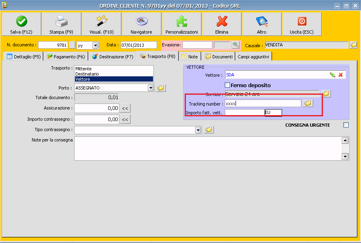Tick the CONSEGNA URGENTE checkbox

click(x=346, y=125)
